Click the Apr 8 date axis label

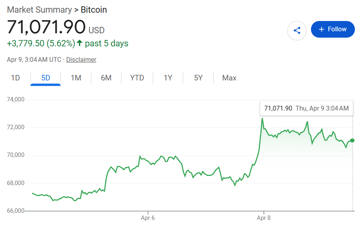263,218
